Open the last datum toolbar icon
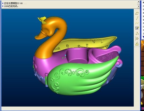The width and height of the screenshot is (144, 111). tap(137, 44)
